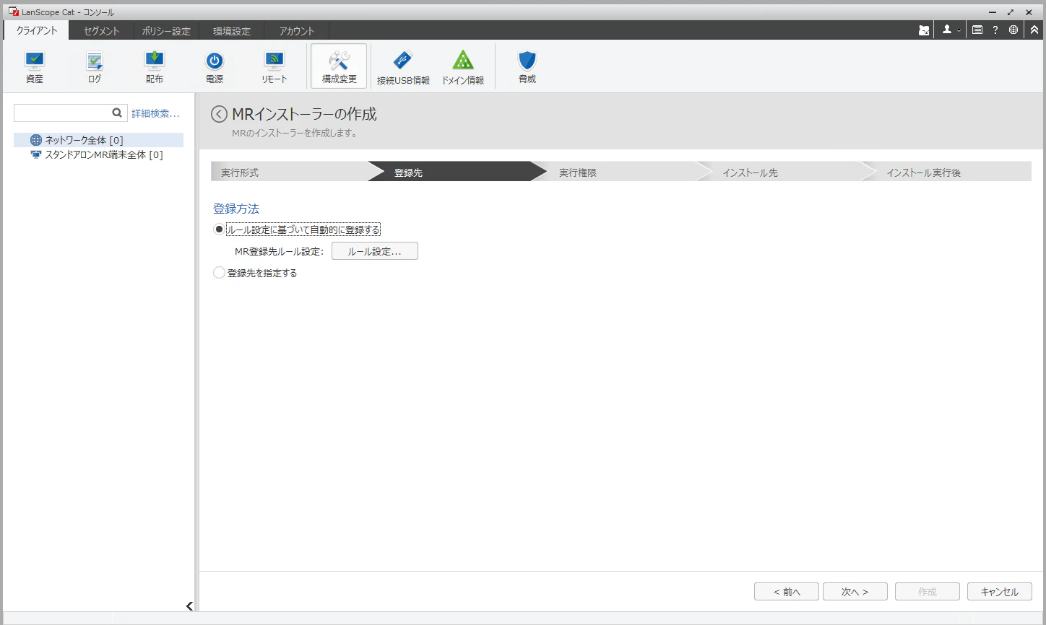
Task: Click the 実行形式 wizard step
Action: coord(289,172)
